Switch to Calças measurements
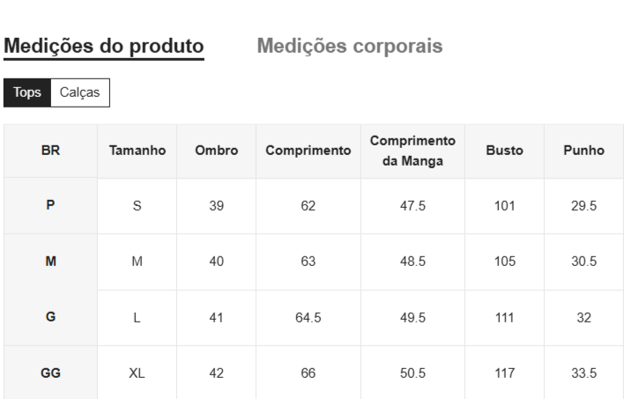 coord(79,92)
